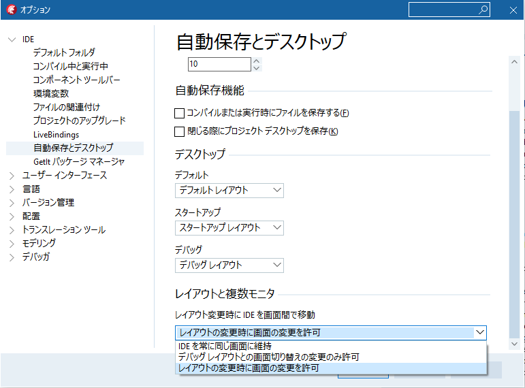
Task: Click the バージョン管理 tree label
Action: (48, 203)
